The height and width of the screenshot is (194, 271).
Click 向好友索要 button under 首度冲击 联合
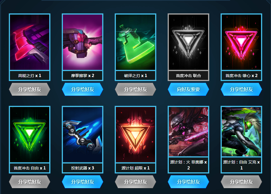188,89
